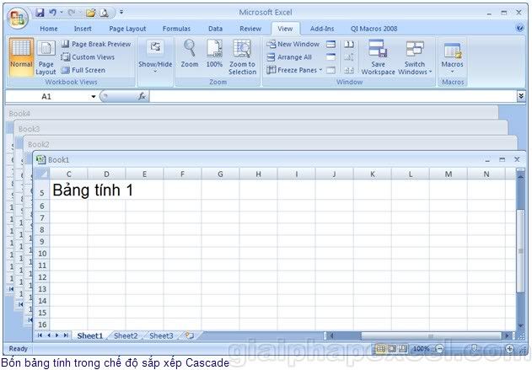
Task: Open Page Break Preview
Action: tap(95, 44)
